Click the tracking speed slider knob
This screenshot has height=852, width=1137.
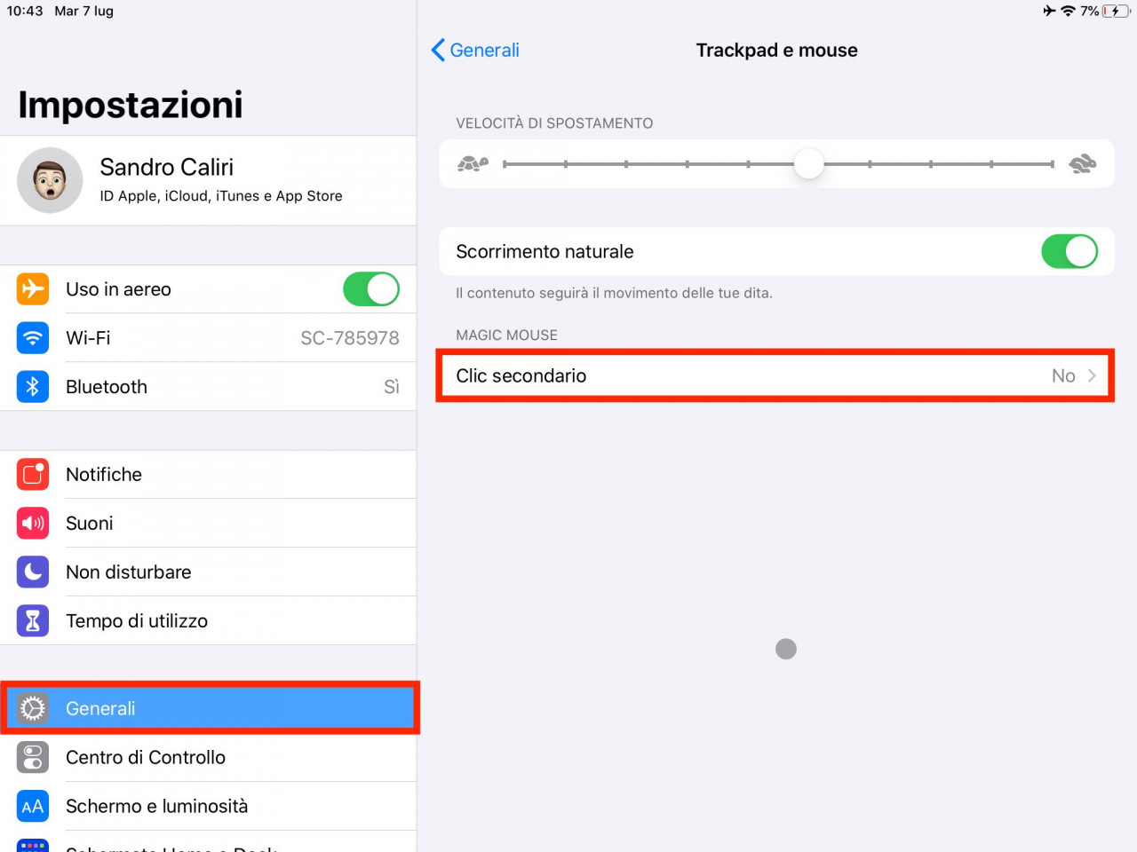pos(808,164)
